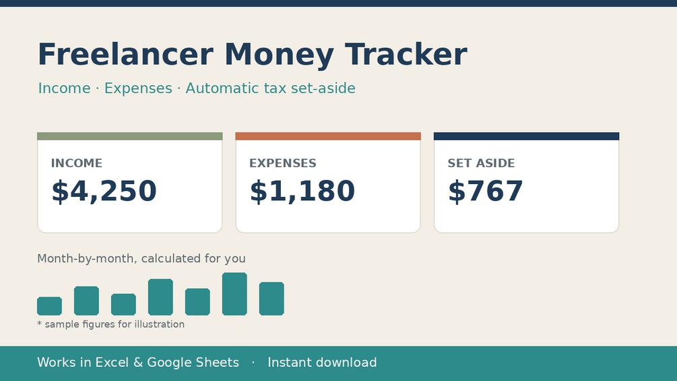Click the first bar in the monthly chart
Screen dimensions: 677x381
(49, 306)
